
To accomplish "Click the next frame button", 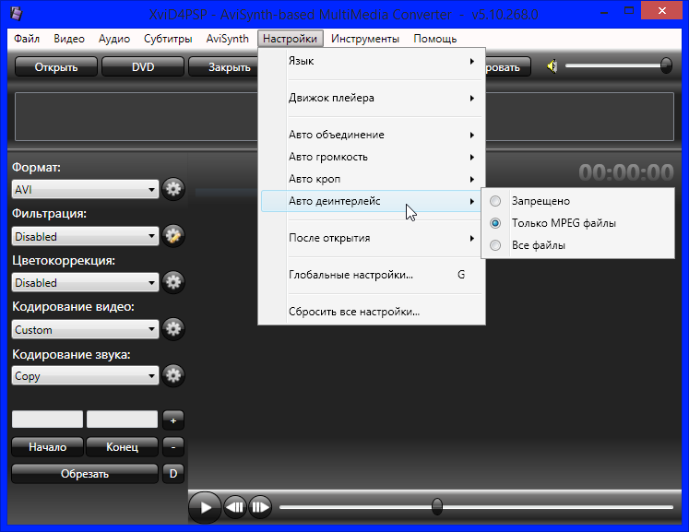I will tap(260, 506).
